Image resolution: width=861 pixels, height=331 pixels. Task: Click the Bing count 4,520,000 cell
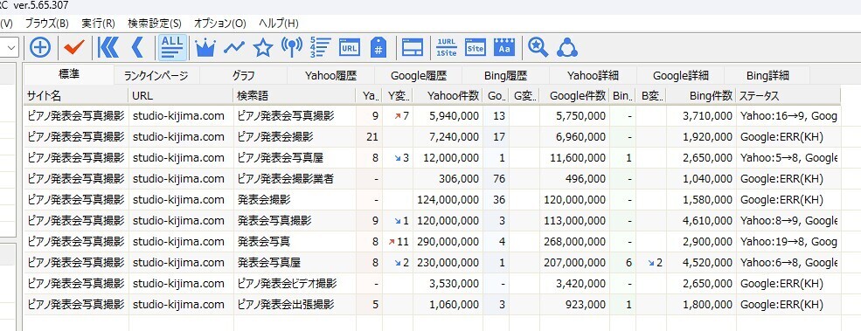click(701, 262)
